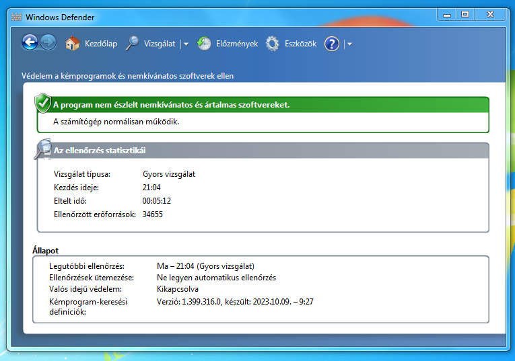515x361 pixels.
Task: Click the green no-threats-detected banner
Action: [263, 105]
